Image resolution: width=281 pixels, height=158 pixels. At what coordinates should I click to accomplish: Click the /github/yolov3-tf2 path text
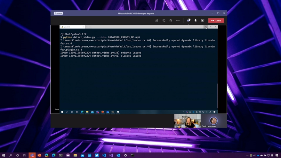pyautogui.click(x=73, y=34)
